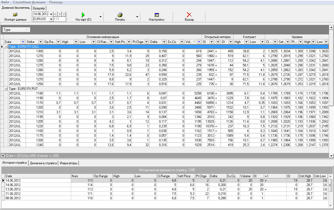Switch to the Браузер tab
This screenshot has width=334, height=210.
pyautogui.click(x=39, y=8)
